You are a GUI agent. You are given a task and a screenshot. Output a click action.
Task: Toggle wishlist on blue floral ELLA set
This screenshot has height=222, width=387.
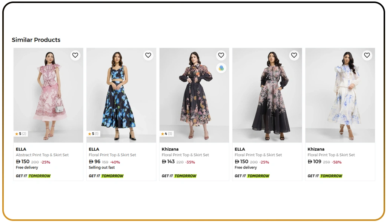148,55
